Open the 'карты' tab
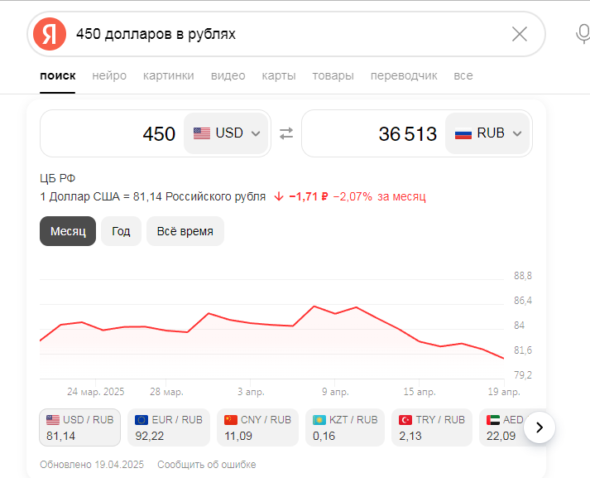The image size is (590, 478). (279, 75)
